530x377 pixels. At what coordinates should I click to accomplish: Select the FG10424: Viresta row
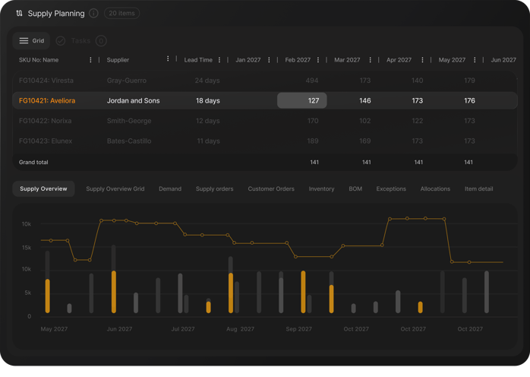pos(46,80)
